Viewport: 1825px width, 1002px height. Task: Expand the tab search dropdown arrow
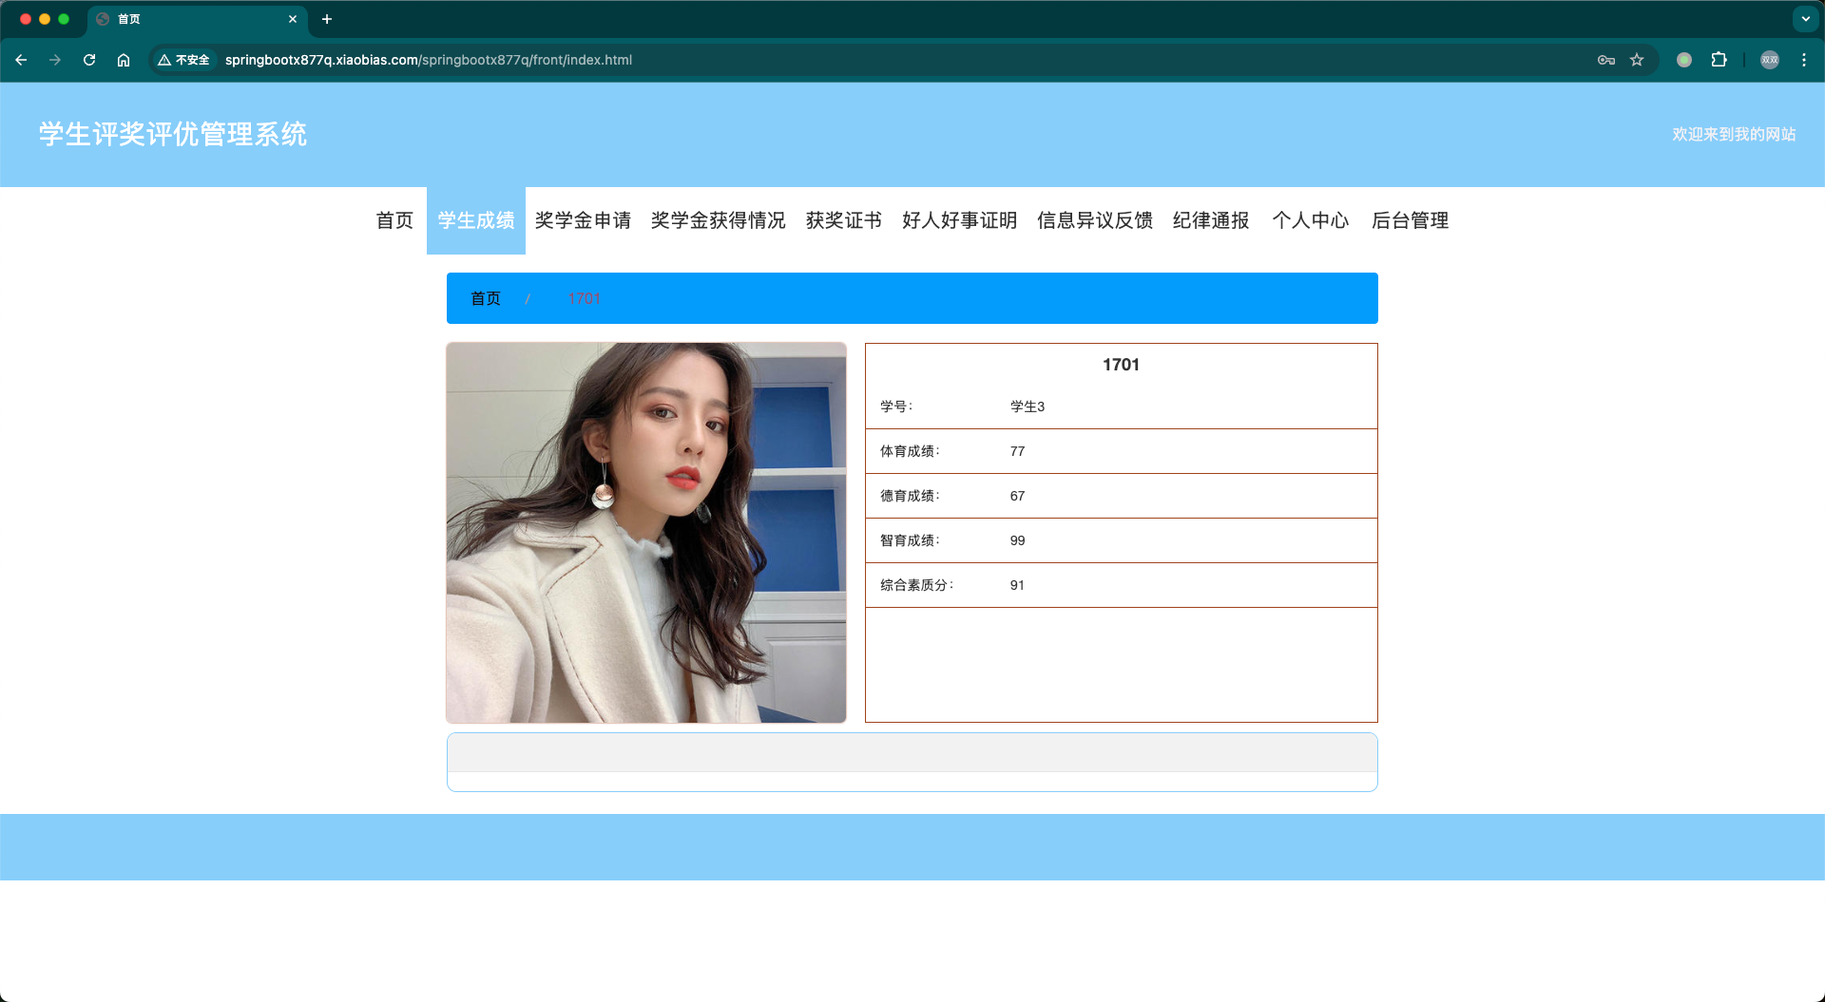coord(1805,19)
